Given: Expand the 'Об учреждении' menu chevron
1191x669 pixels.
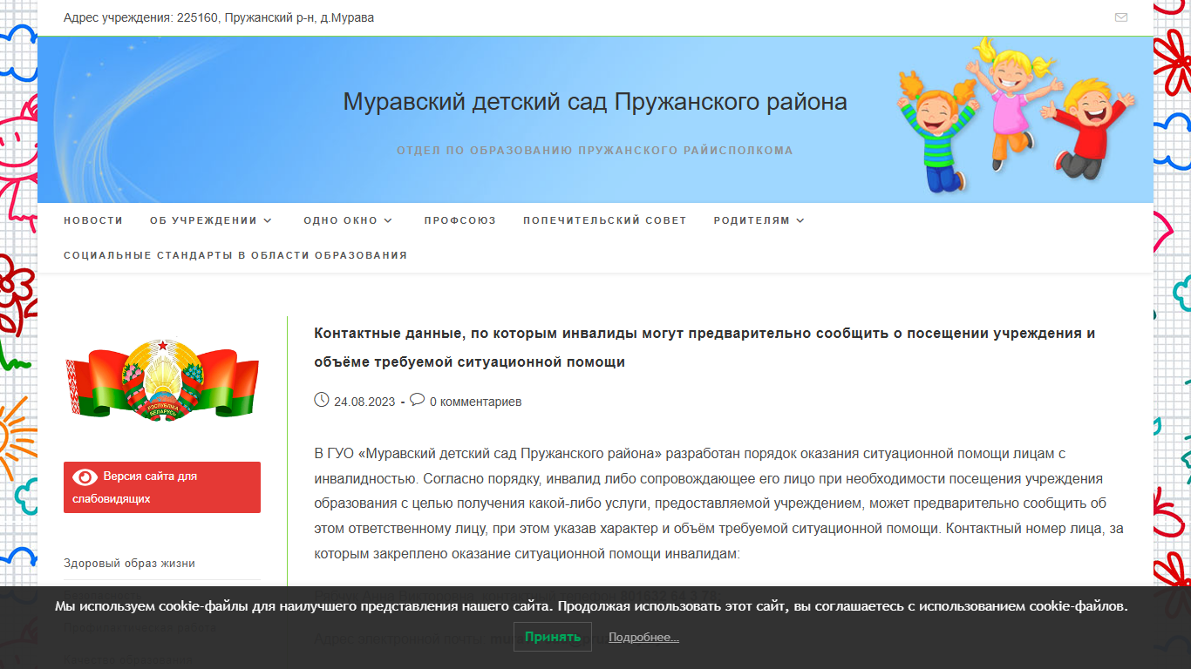Looking at the screenshot, I should [x=268, y=221].
